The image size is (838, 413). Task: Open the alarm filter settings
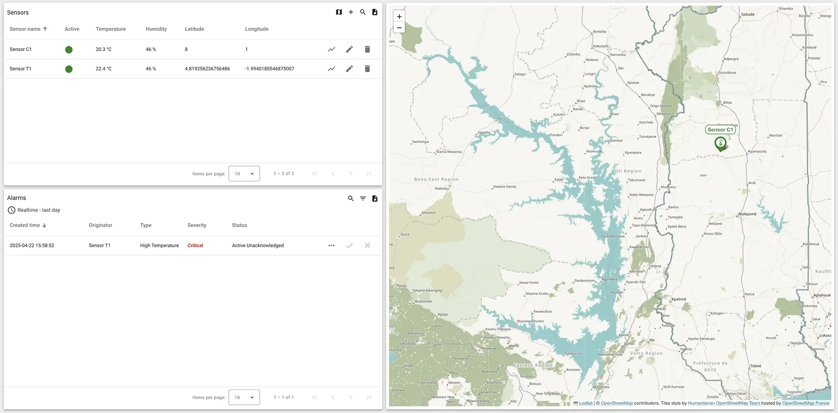pyautogui.click(x=363, y=198)
